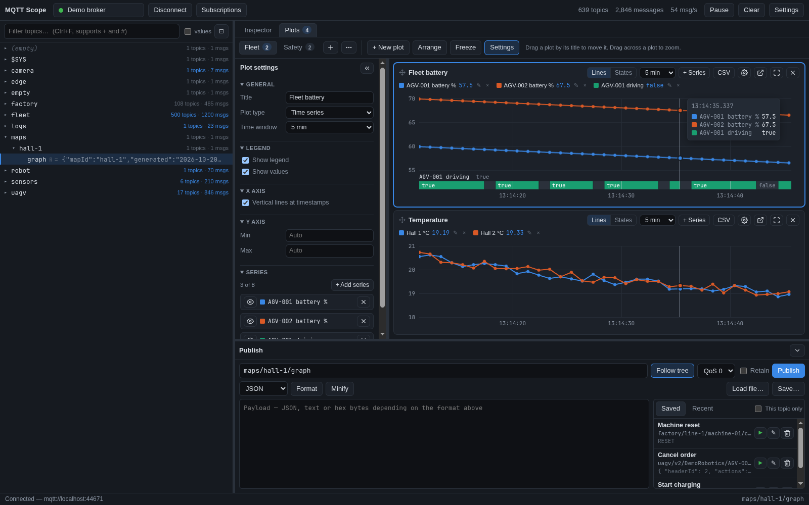Viewport: 809px width, 505px height.
Task: Run the Machine reset saved message
Action: pos(760,433)
